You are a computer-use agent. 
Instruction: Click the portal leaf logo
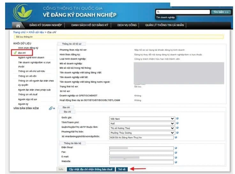click(x=23, y=12)
